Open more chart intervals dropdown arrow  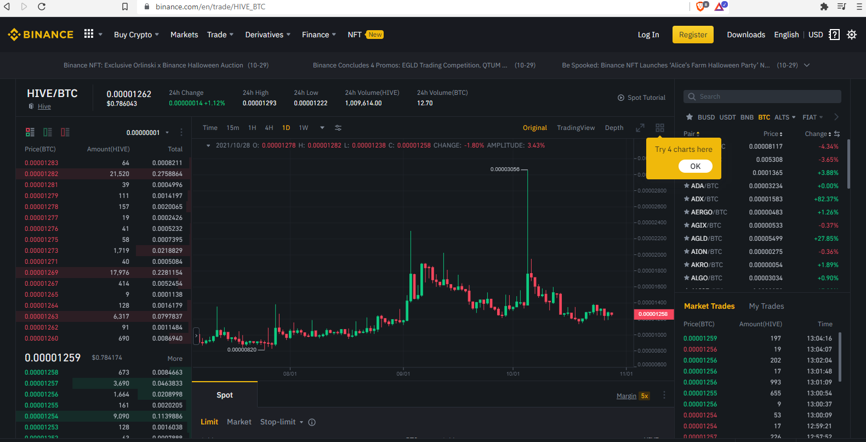point(322,128)
